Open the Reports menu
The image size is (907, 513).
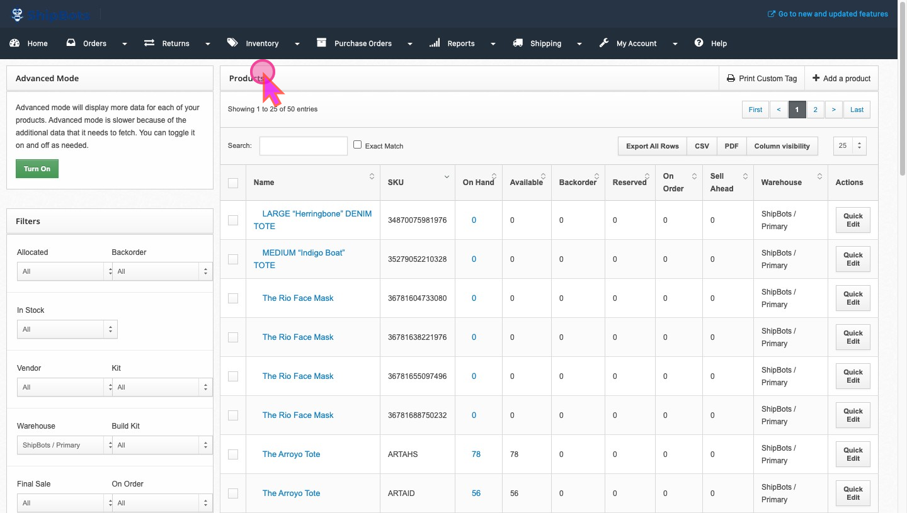(462, 43)
